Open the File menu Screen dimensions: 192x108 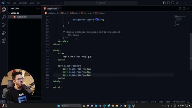point(9,3)
